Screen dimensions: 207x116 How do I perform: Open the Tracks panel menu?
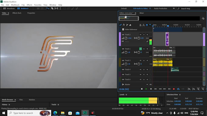[58, 105]
